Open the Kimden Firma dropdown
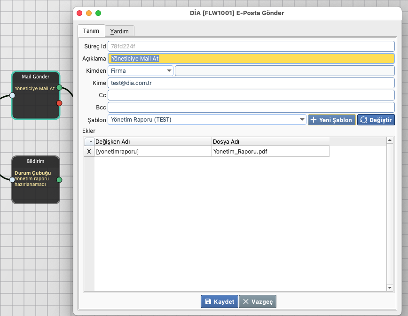 pos(141,71)
